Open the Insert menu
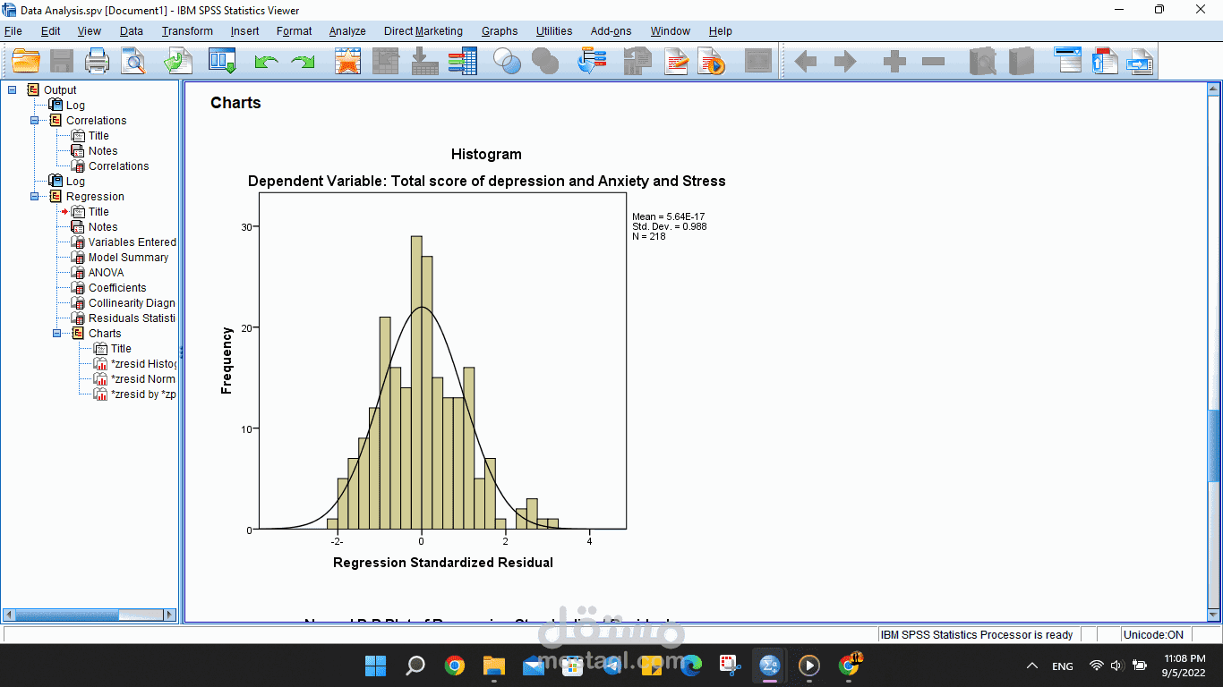 point(244,30)
